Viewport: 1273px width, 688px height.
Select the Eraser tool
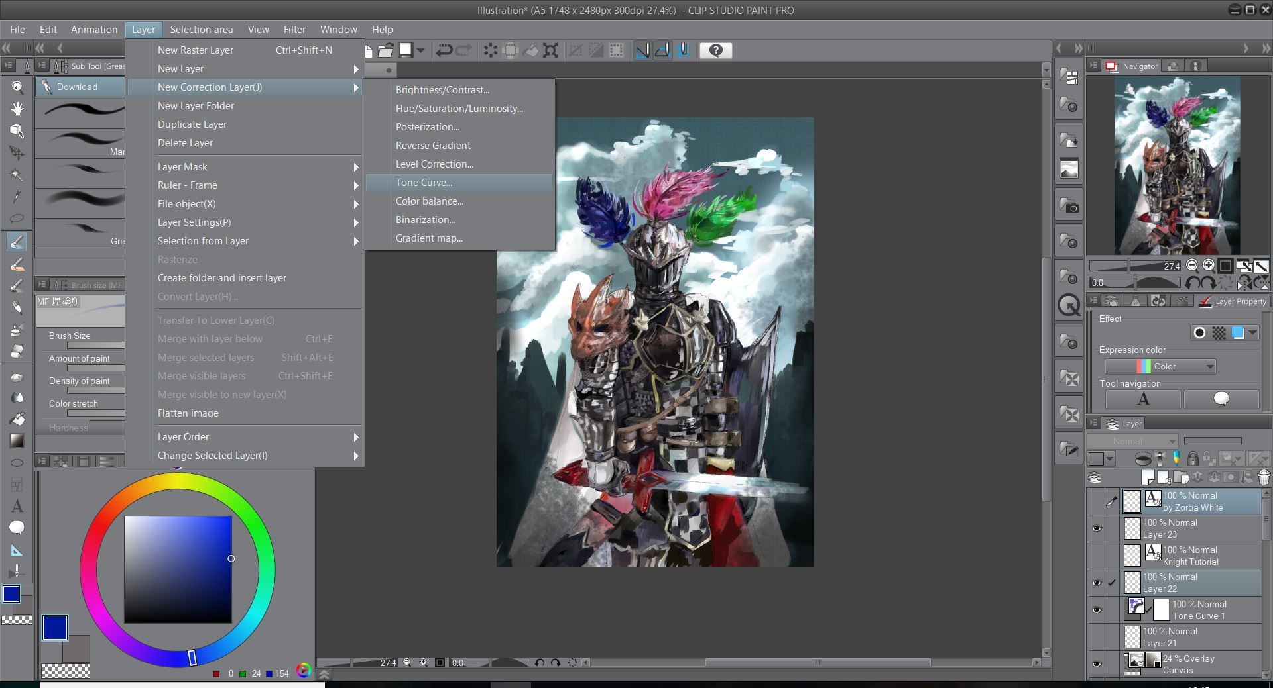click(x=17, y=351)
